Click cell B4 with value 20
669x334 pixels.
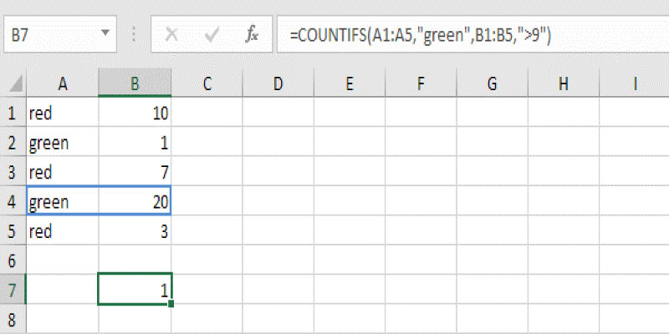point(135,201)
